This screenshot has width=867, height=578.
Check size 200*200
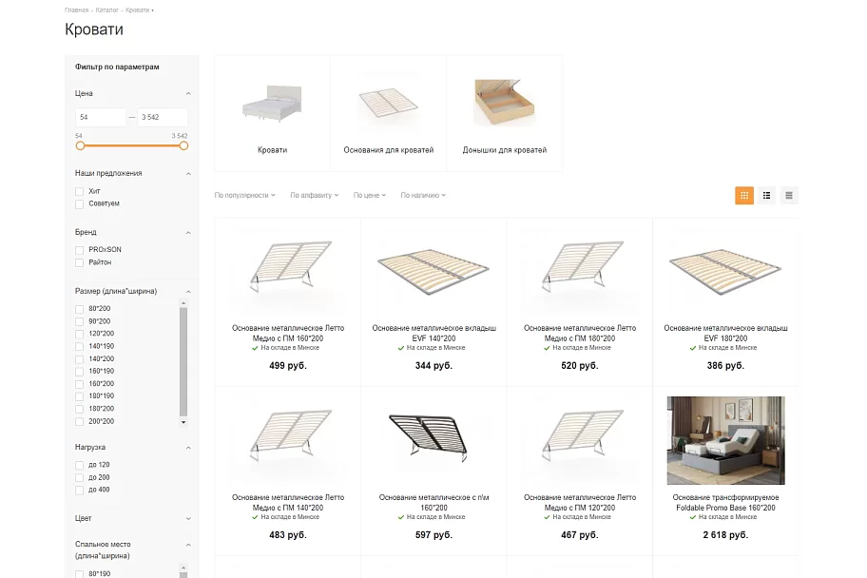[79, 421]
